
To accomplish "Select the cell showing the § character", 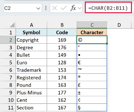I will 92,108.
